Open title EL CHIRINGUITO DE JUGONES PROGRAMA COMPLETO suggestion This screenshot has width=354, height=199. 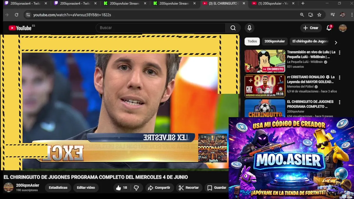310,104
